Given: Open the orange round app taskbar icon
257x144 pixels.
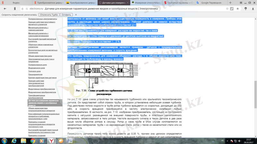Looking at the screenshot, I should [61, 141].
